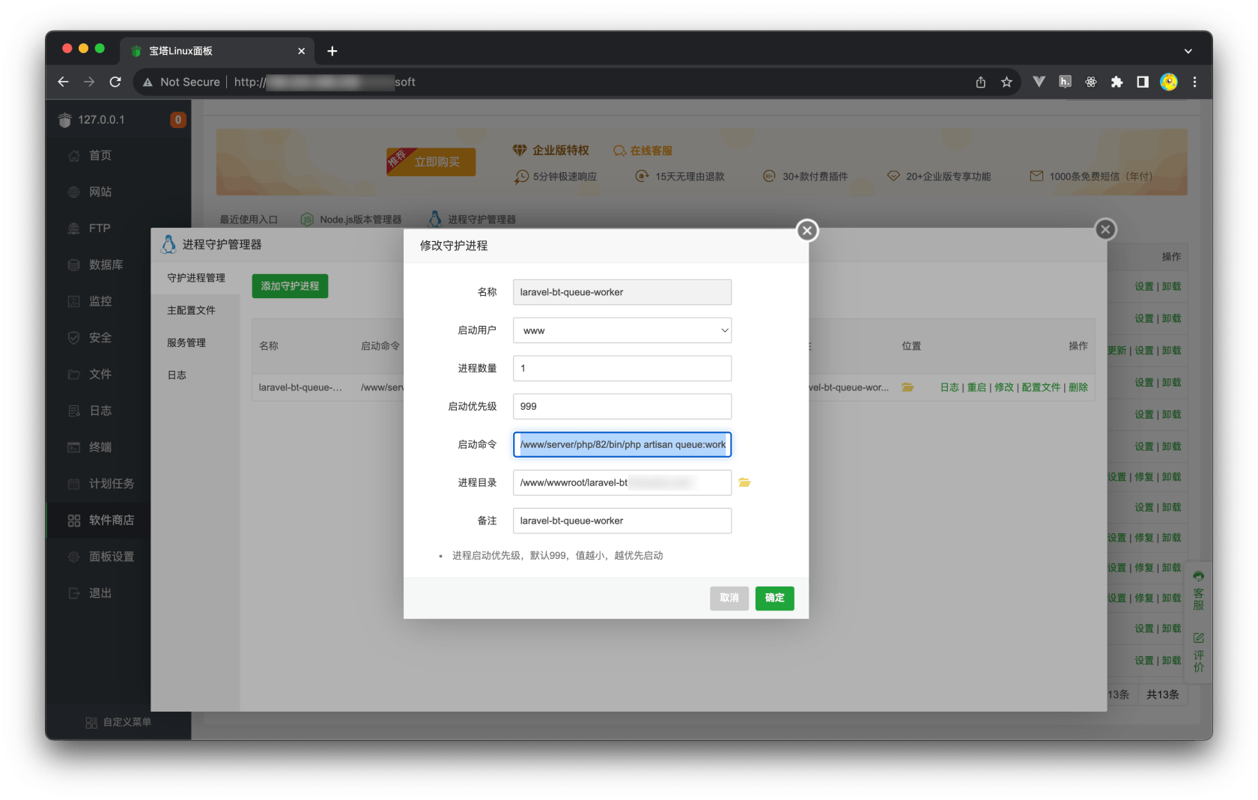Click the 启动命令 command input field
1258x800 pixels.
tap(622, 444)
